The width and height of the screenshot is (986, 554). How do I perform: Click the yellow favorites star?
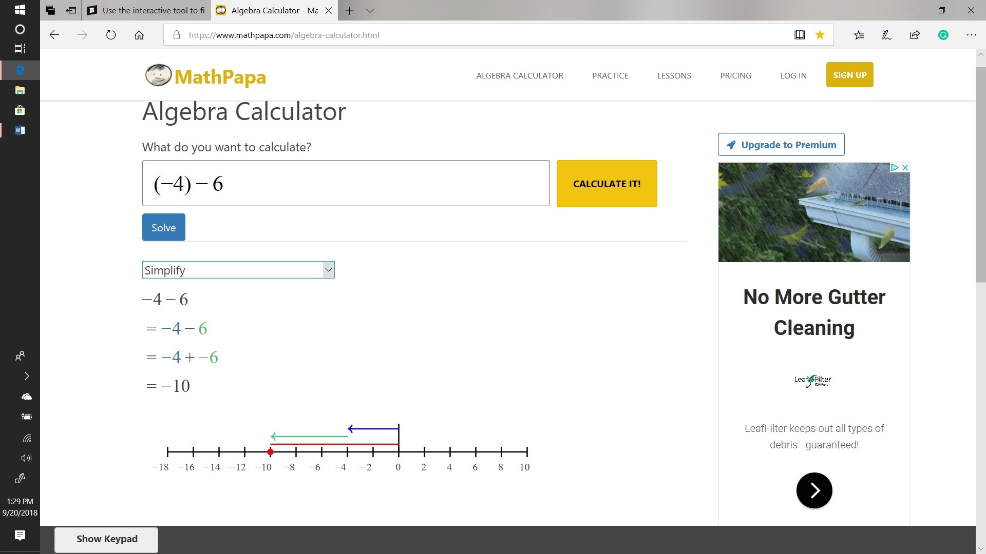820,35
